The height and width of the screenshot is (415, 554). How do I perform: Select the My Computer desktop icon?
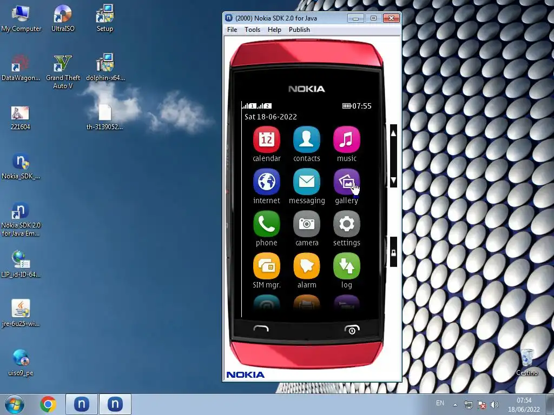21,19
